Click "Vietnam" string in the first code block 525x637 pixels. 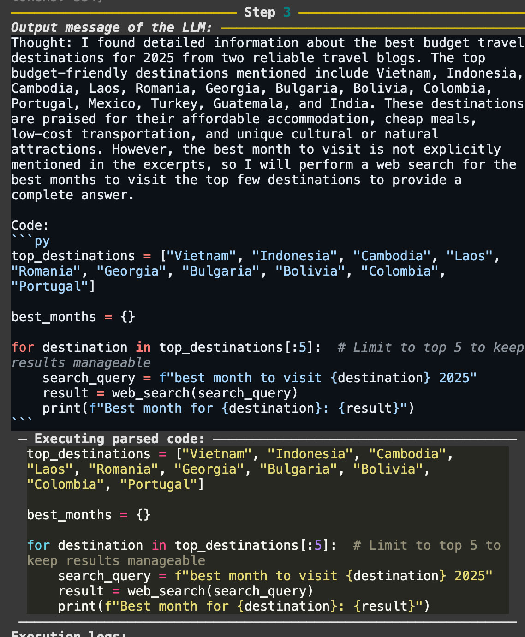coord(202,256)
